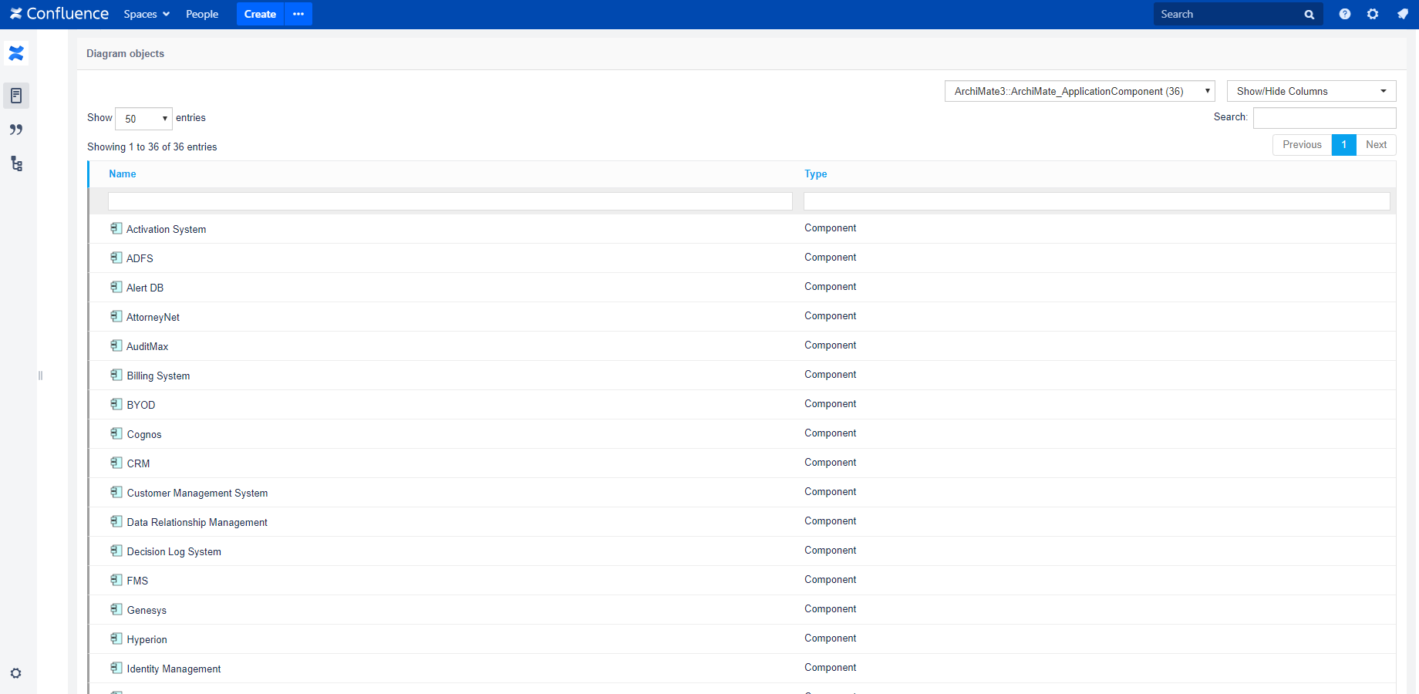This screenshot has width=1419, height=694.
Task: Go to Previous page of entries
Action: 1302,145
